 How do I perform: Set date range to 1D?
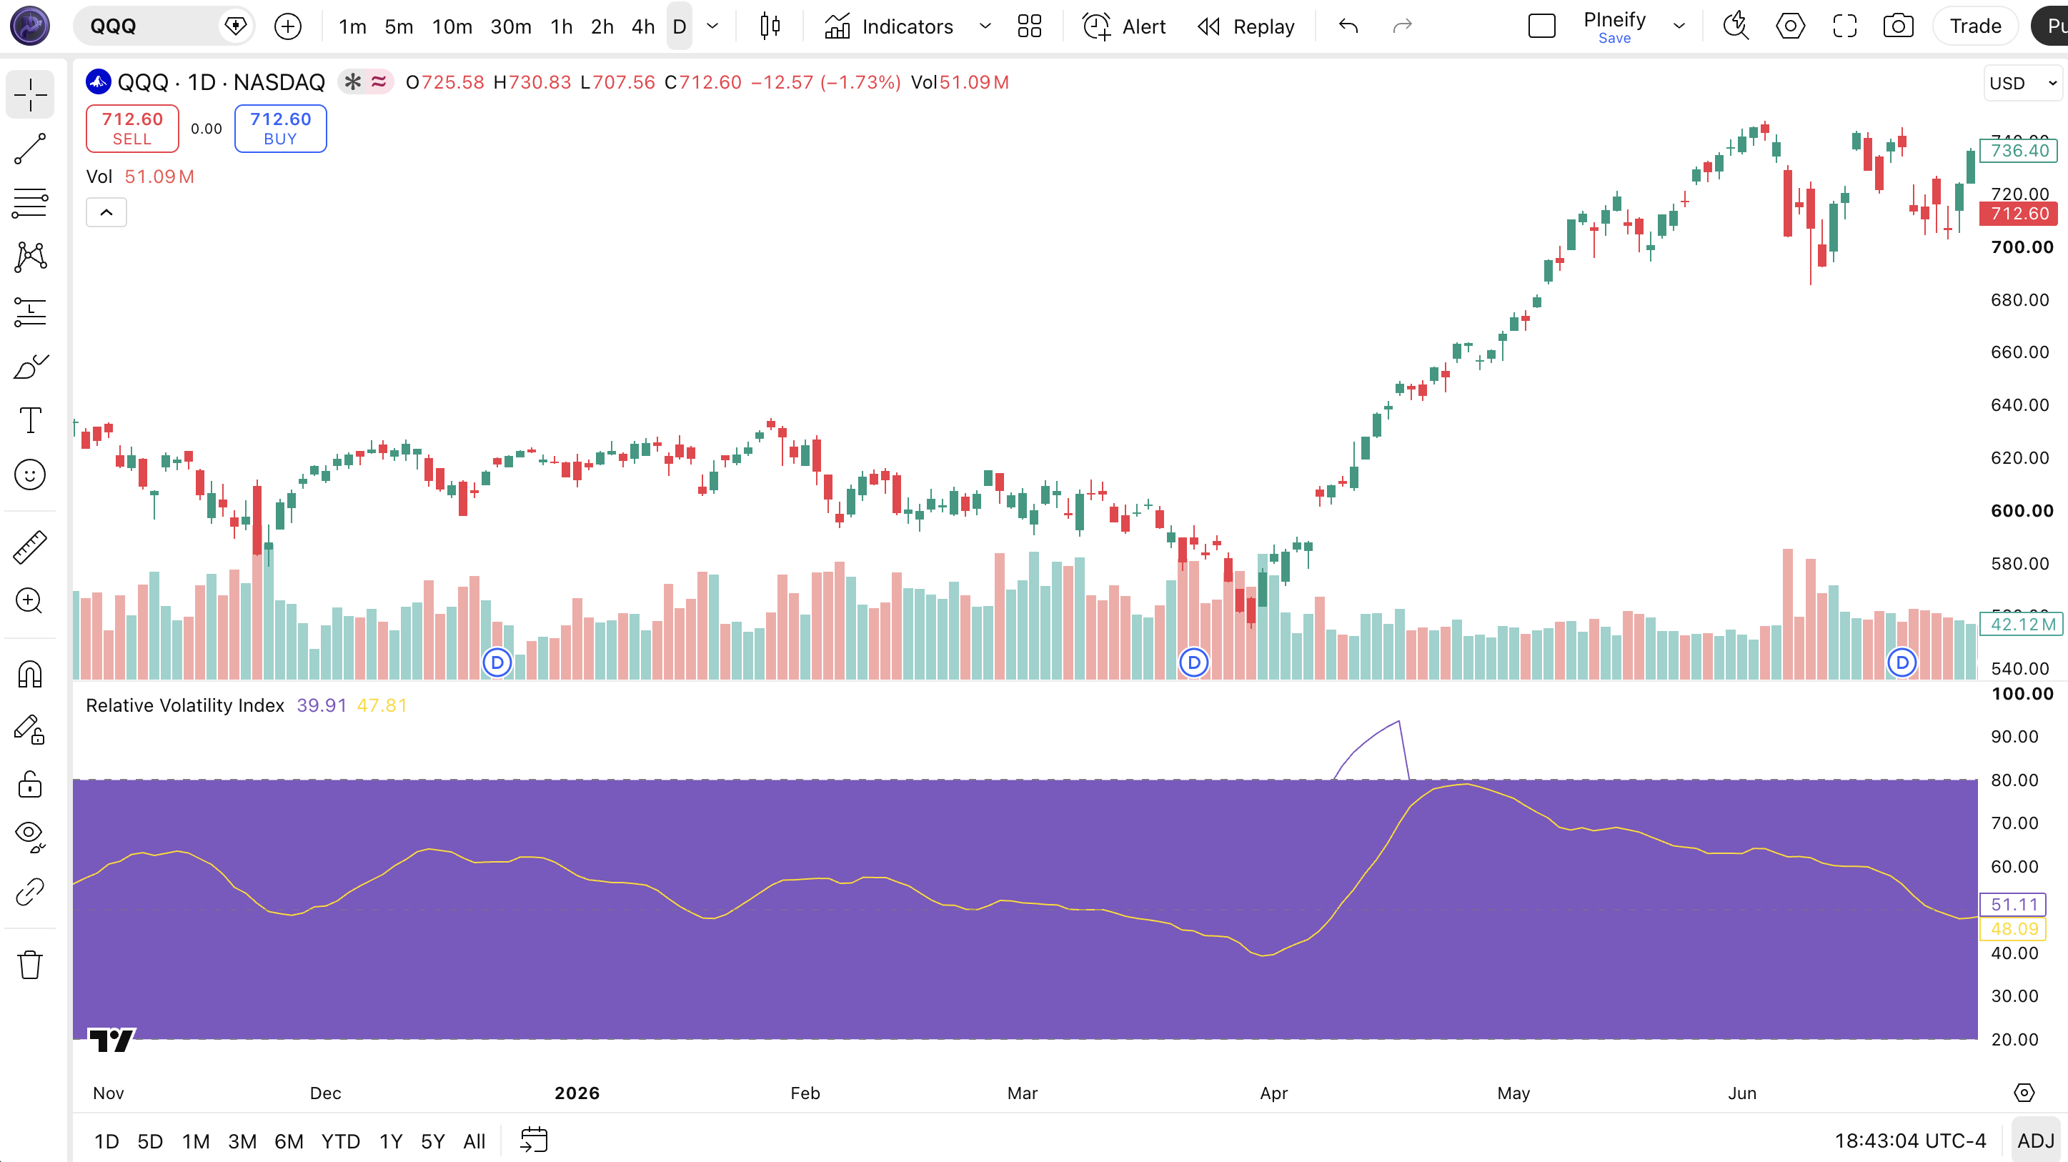click(x=106, y=1141)
